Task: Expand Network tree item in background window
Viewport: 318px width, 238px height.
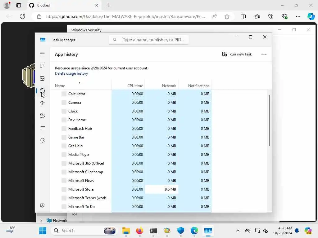Action: click(41, 221)
